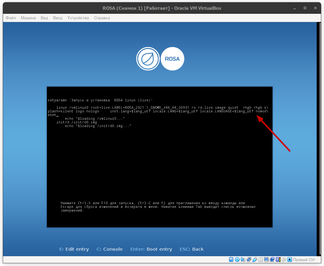This screenshot has height=266, width=324.
Task: Click the C: Console hint
Action: (x=110, y=249)
